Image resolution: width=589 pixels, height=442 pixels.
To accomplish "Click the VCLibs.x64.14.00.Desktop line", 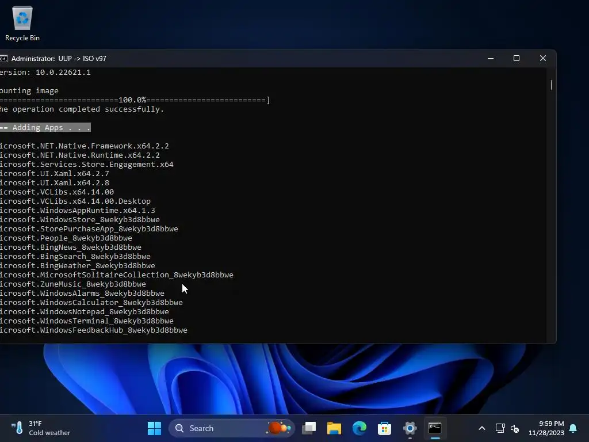I will click(75, 201).
